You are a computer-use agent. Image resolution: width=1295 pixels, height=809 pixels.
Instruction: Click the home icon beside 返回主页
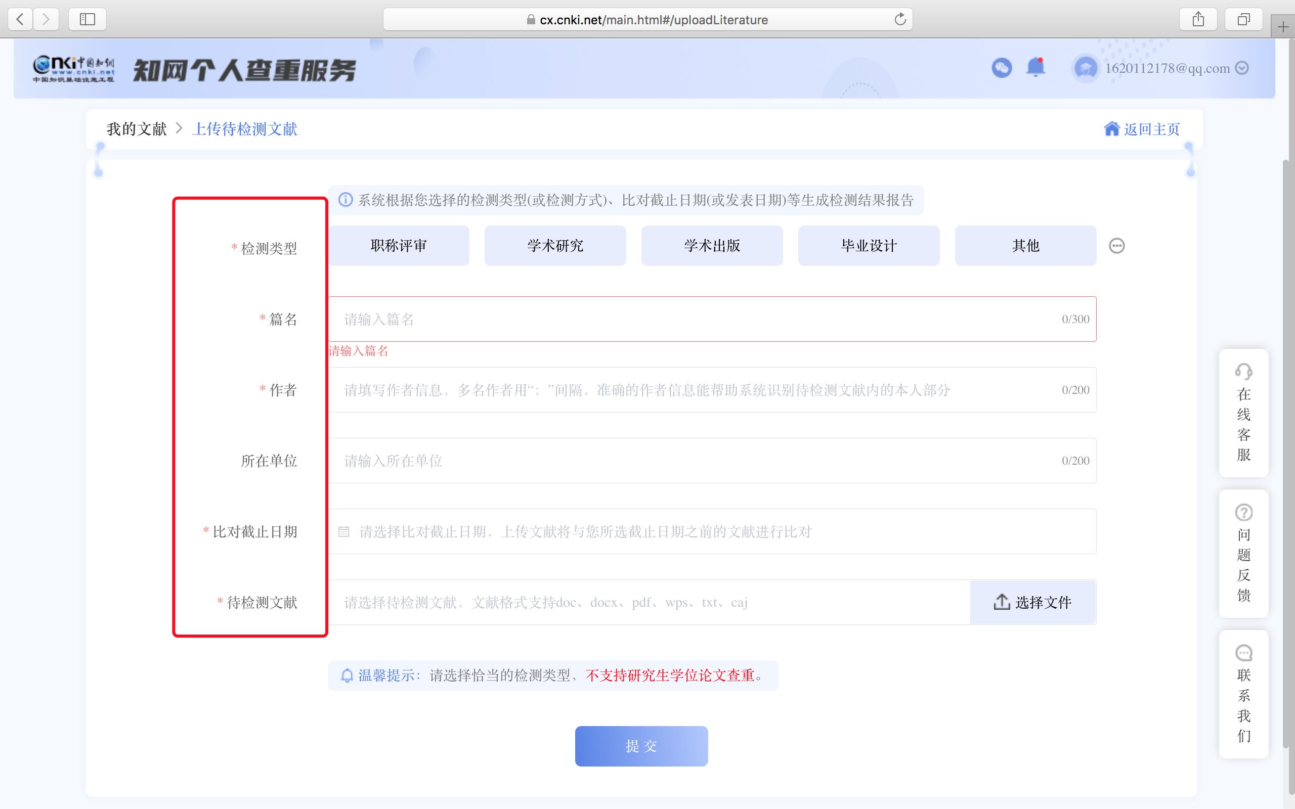coord(1111,128)
